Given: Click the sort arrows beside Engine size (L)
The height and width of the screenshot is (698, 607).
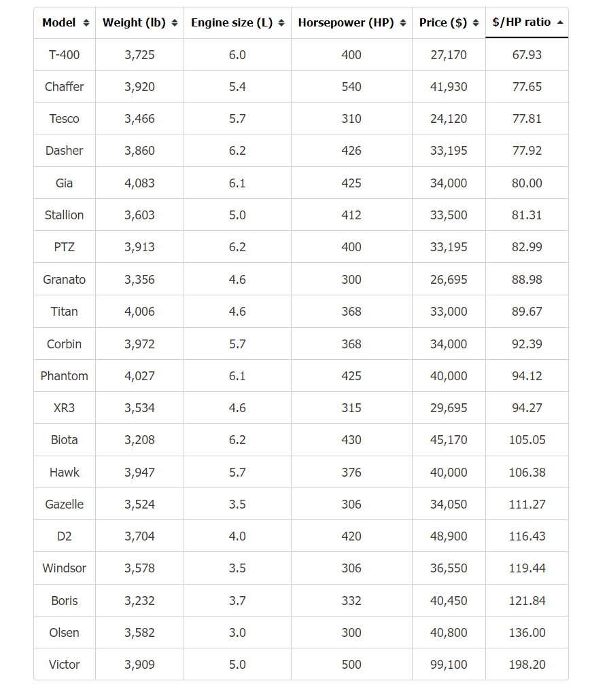Looking at the screenshot, I should coord(281,23).
